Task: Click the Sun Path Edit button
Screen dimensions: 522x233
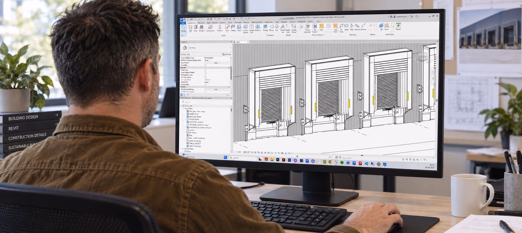Action: (216, 63)
